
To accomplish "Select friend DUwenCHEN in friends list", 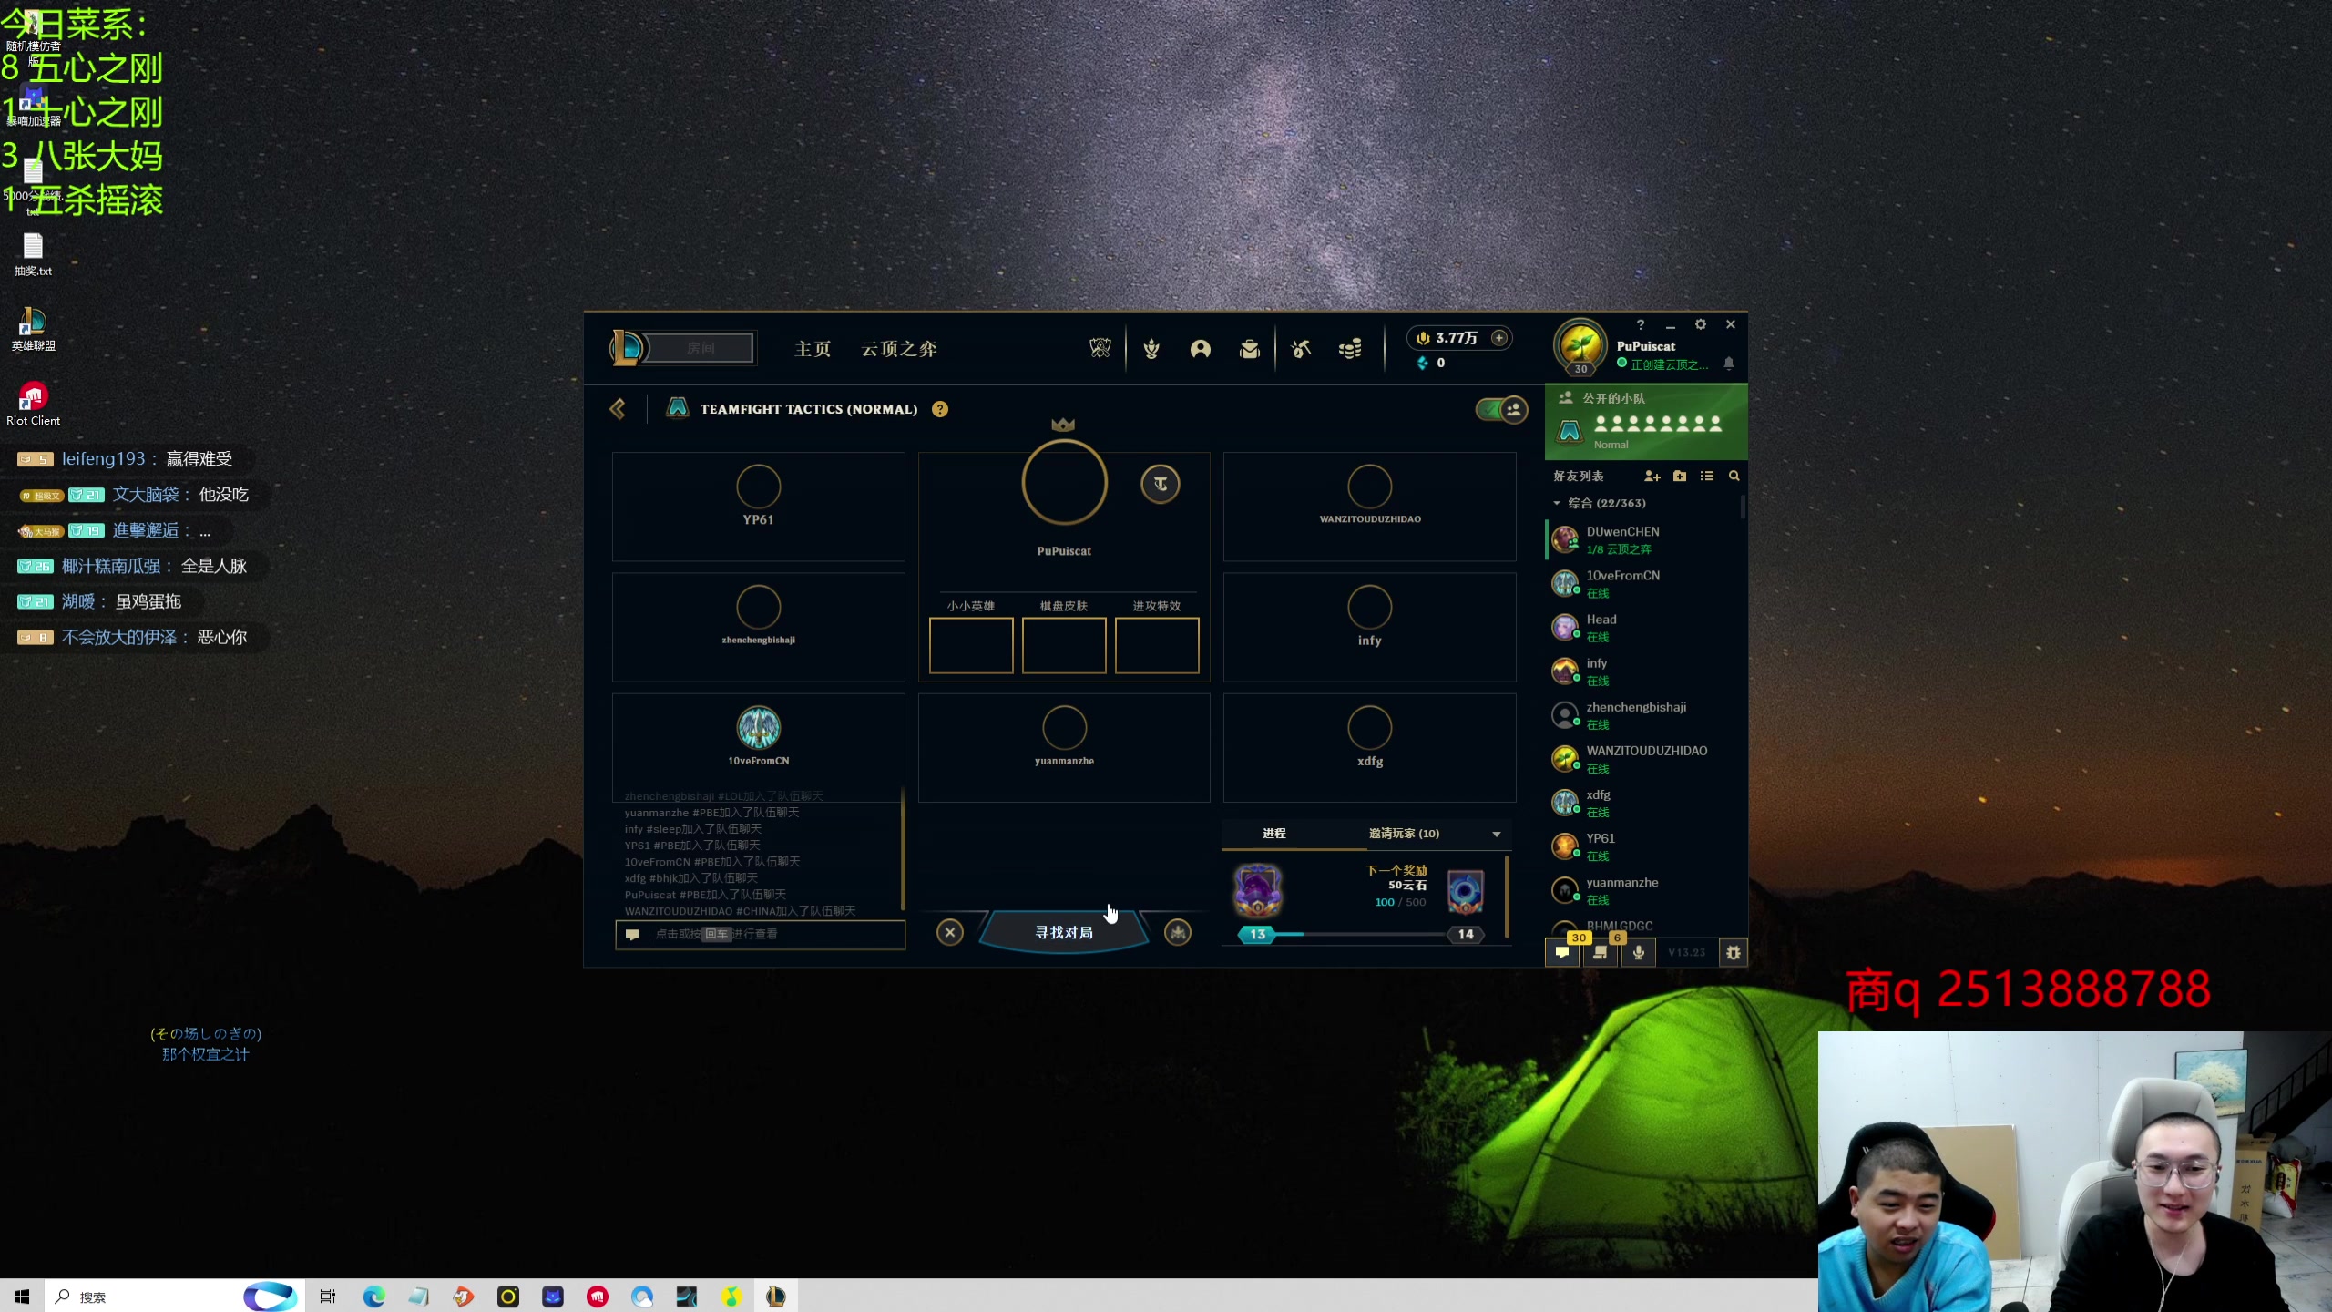I will point(1645,539).
